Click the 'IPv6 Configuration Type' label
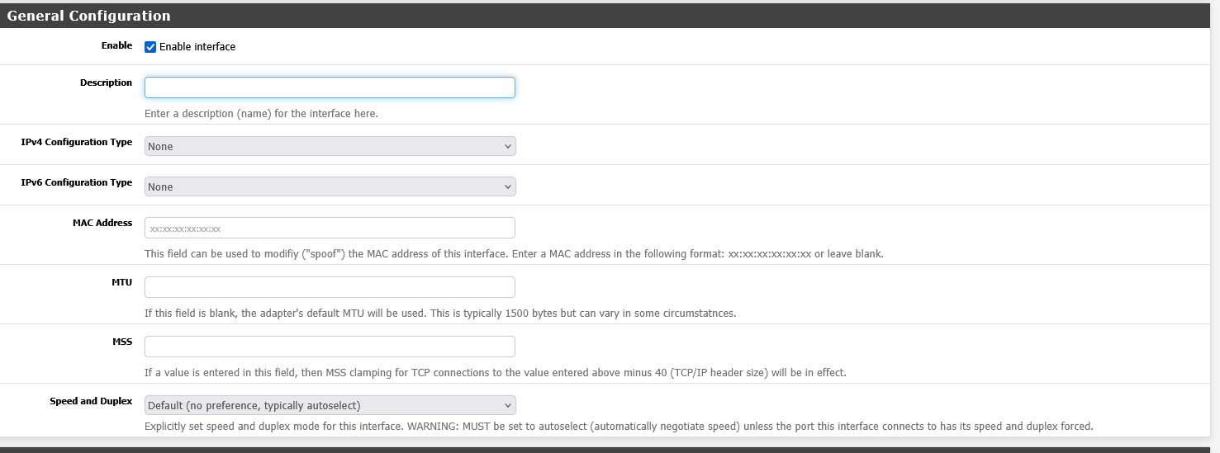The image size is (1220, 453). click(77, 182)
